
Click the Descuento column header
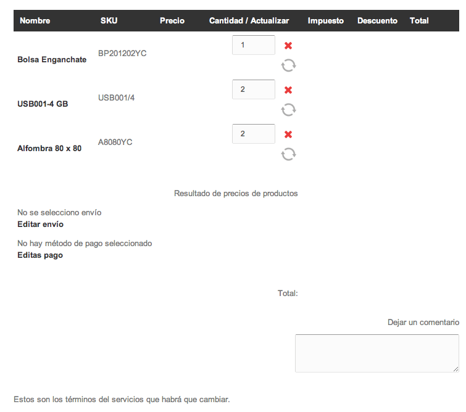[x=377, y=20]
